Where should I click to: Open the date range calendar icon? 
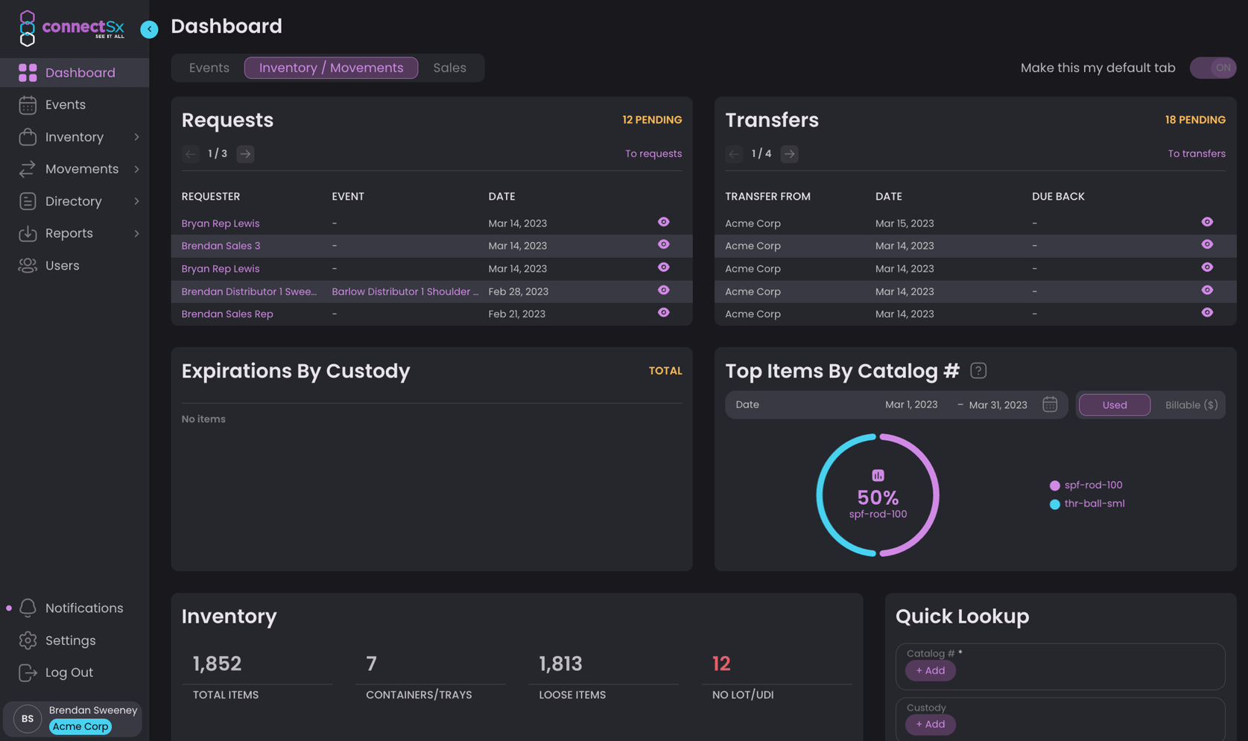coord(1049,404)
